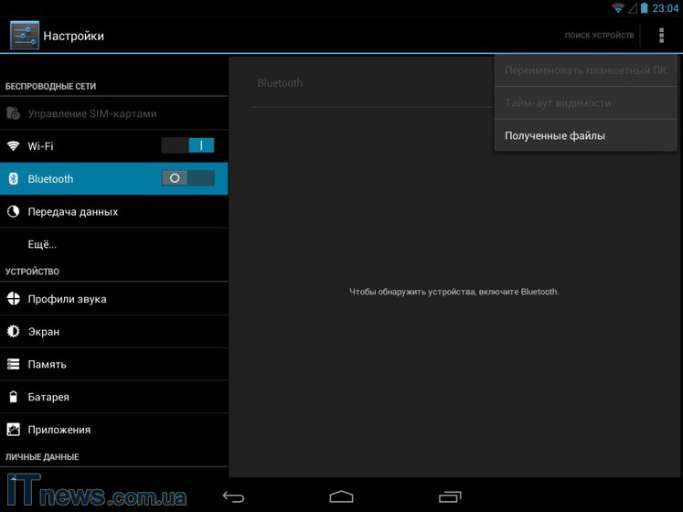Tap the Settings app icon in header
Viewport: 683px width, 512px height.
click(25, 36)
